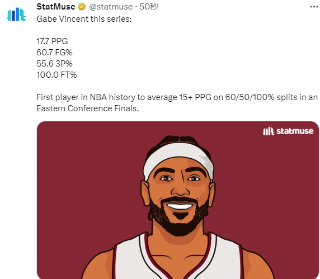Open the Gabe Vincent cartoon image

point(178,200)
